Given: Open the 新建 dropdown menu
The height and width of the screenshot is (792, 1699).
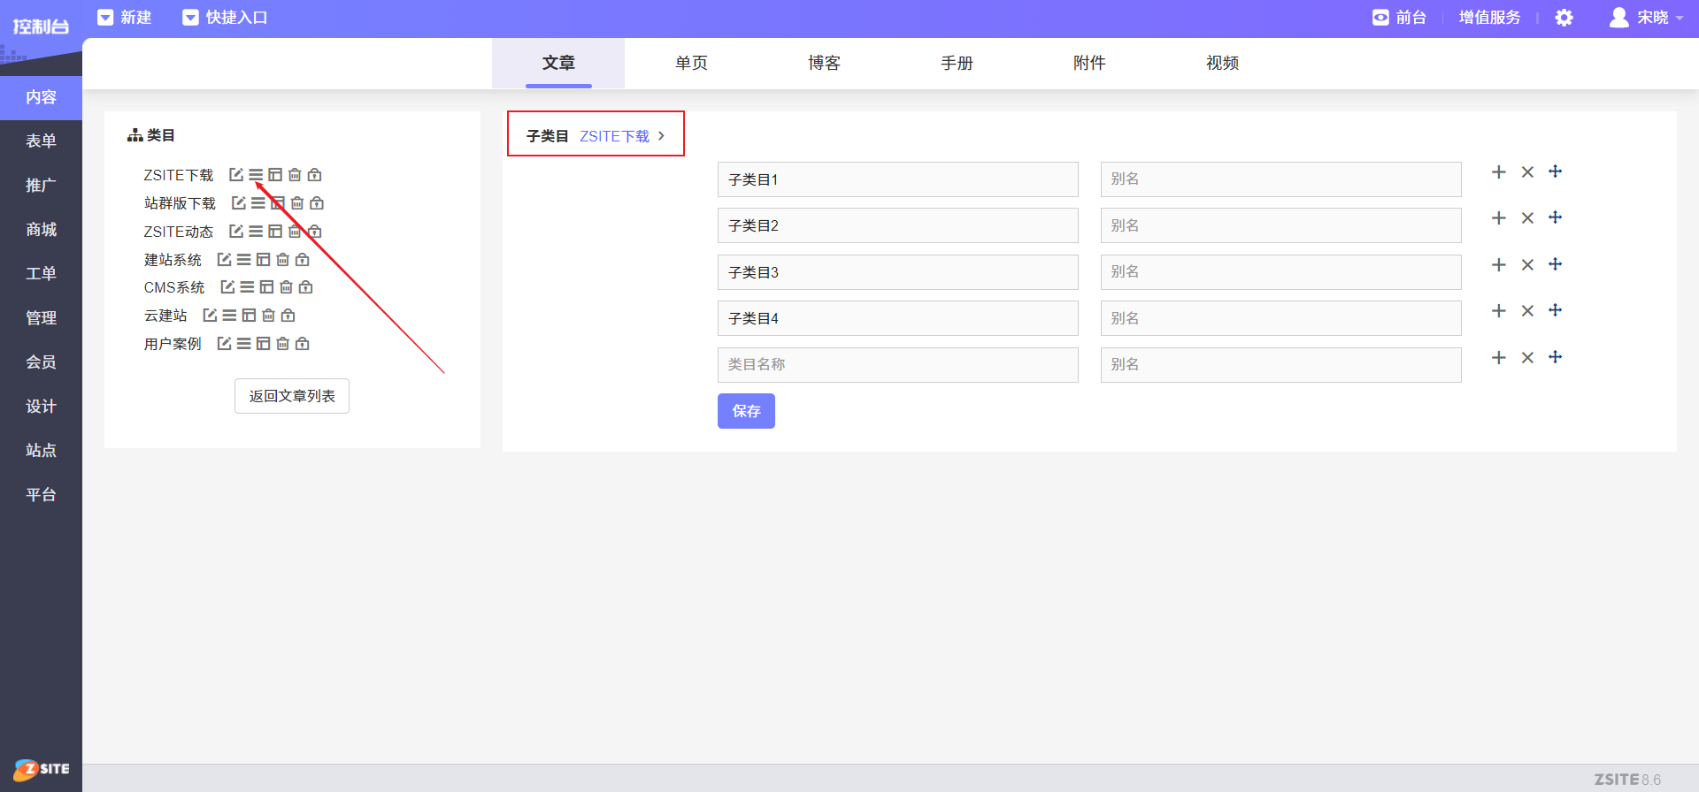Looking at the screenshot, I should point(125,18).
